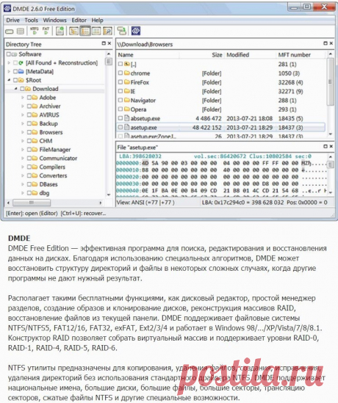Start the NTFS search toolbar icon
This screenshot has height=403, width=338.
tap(35, 31)
